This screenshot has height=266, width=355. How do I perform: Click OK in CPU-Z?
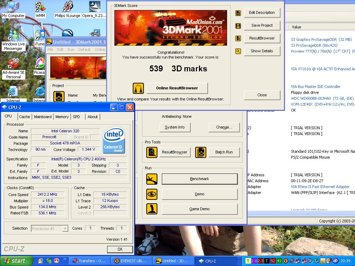pyautogui.click(x=120, y=249)
